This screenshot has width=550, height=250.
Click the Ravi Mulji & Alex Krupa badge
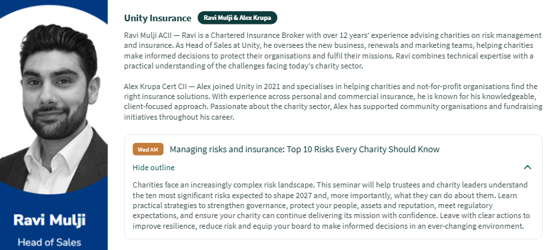pos(237,18)
